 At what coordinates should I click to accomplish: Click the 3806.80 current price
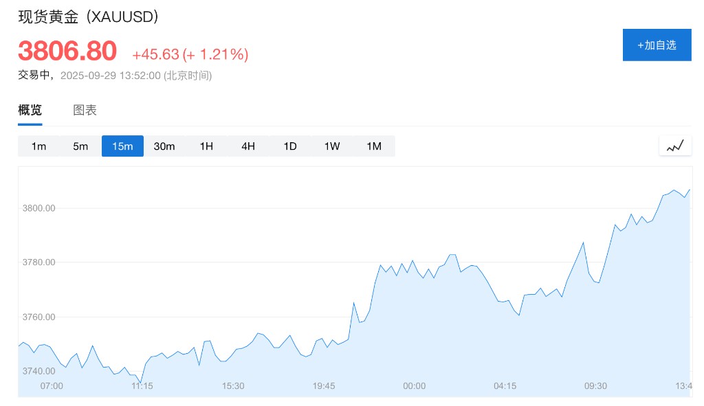click(67, 52)
